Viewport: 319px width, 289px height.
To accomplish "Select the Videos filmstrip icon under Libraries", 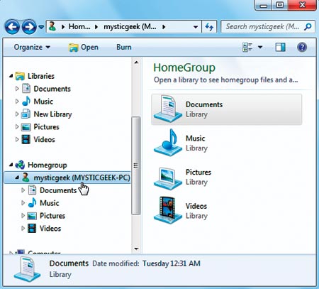I will tap(26, 139).
